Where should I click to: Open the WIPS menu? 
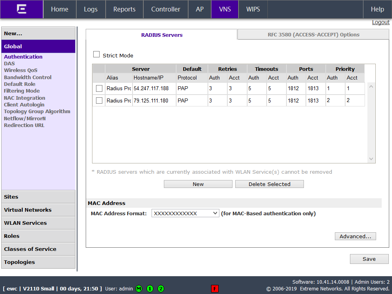(253, 9)
